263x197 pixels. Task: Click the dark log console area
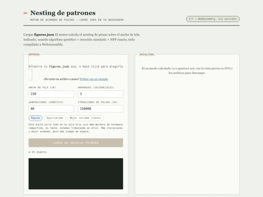76,174
